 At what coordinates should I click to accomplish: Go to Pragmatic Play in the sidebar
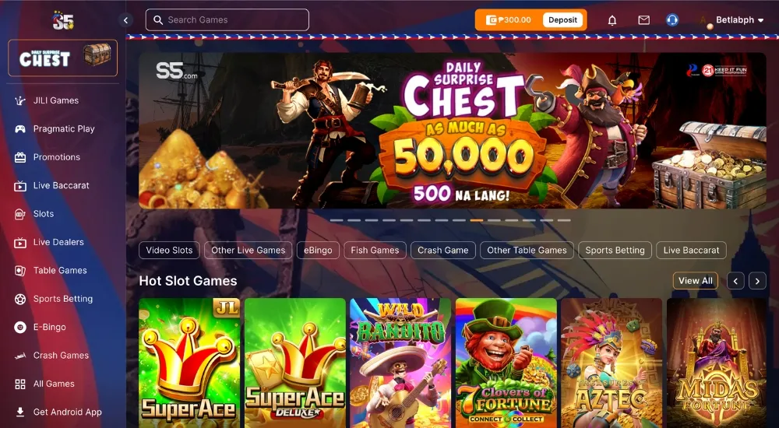[x=62, y=128]
